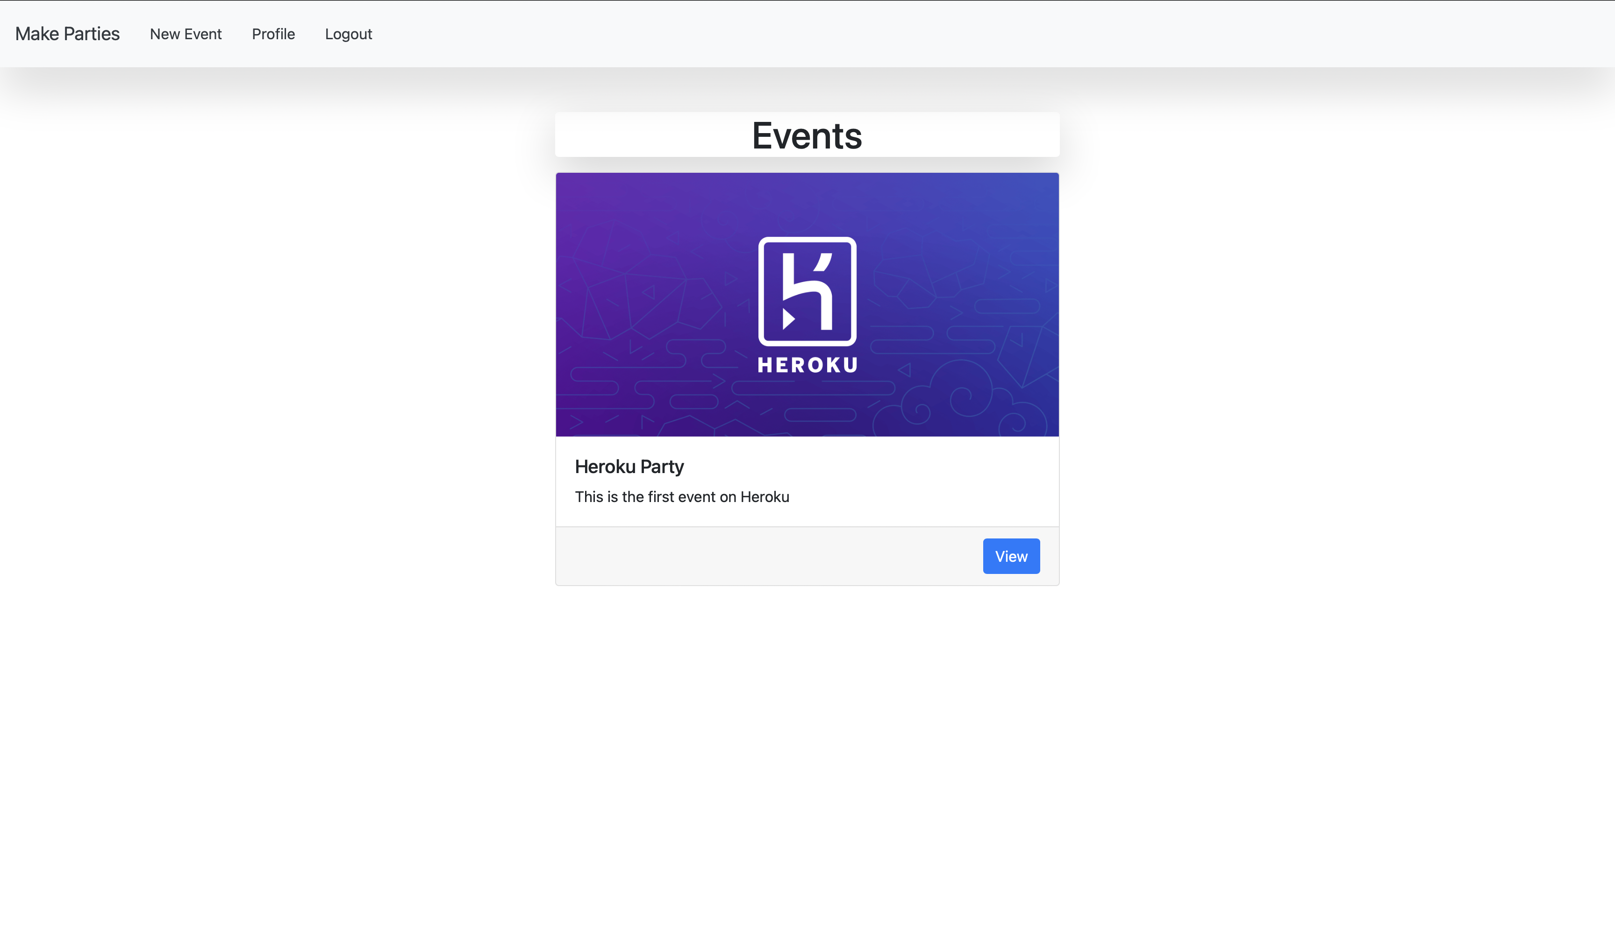The image size is (1615, 934).
Task: Click the white HEROKU wordmark text
Action: (x=807, y=365)
